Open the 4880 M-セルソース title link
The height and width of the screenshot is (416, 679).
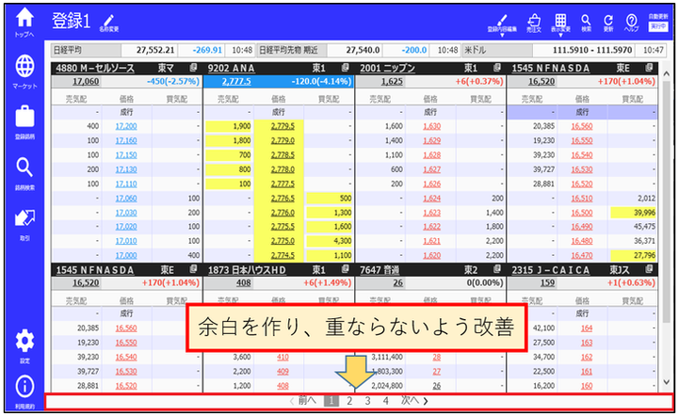[x=95, y=68]
